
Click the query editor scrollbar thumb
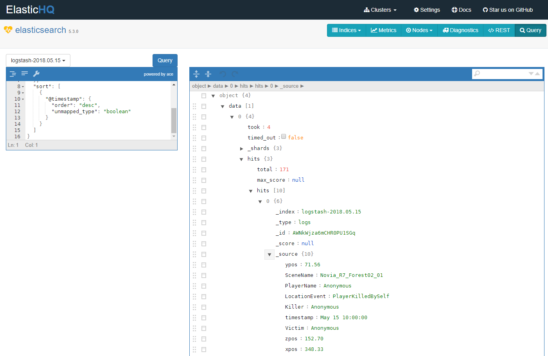pos(174,121)
